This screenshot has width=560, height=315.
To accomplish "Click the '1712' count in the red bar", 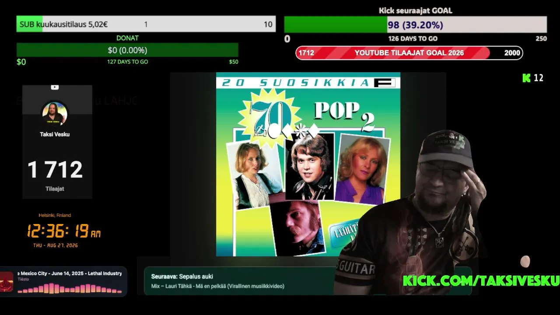I will 306,53.
